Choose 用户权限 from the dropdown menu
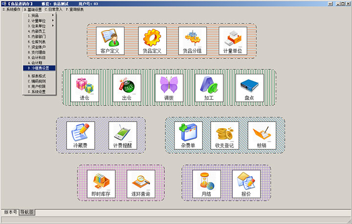352x224 pixels. [39, 86]
